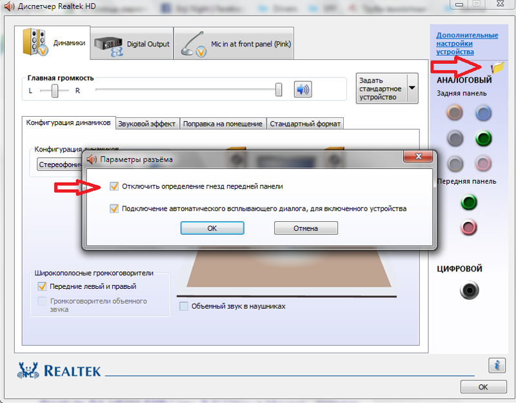The image size is (516, 403).
Task: Toggle automatic popup dialog for plugged devices
Action: tap(114, 208)
